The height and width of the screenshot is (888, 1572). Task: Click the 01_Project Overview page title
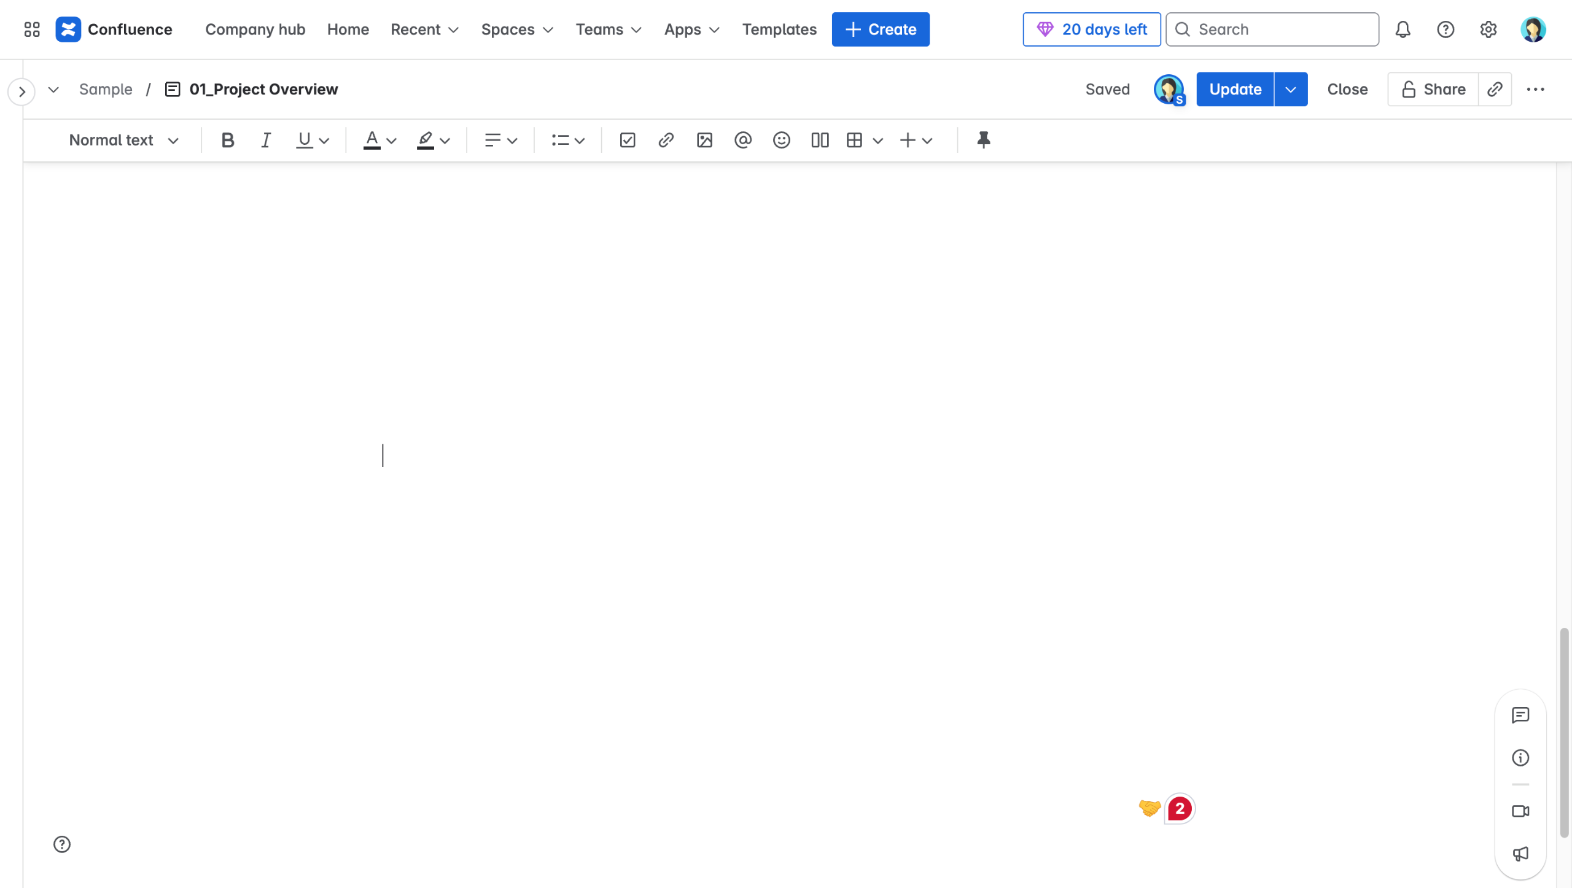(263, 90)
